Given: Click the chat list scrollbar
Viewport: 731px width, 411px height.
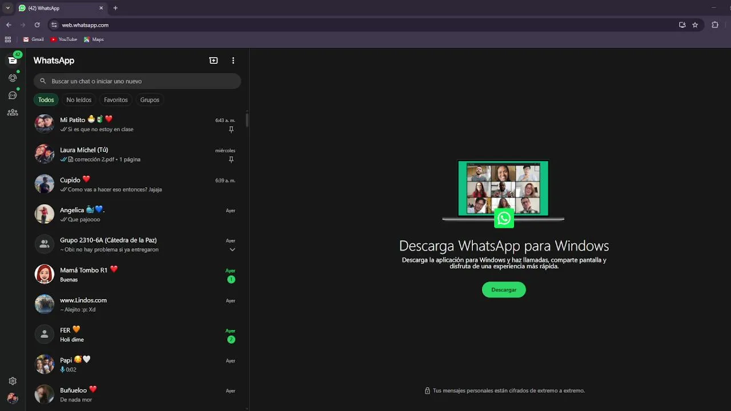Looking at the screenshot, I should coord(247,120).
